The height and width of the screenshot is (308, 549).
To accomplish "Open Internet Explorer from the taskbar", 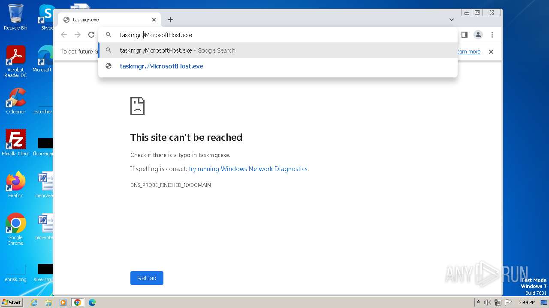I will (34, 302).
